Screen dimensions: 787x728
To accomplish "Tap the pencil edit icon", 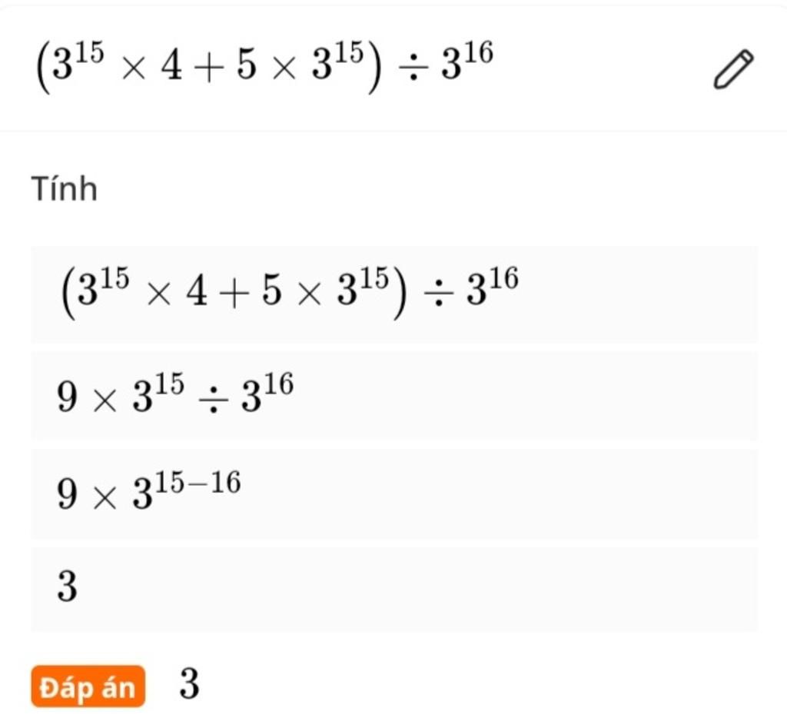I will click(733, 69).
